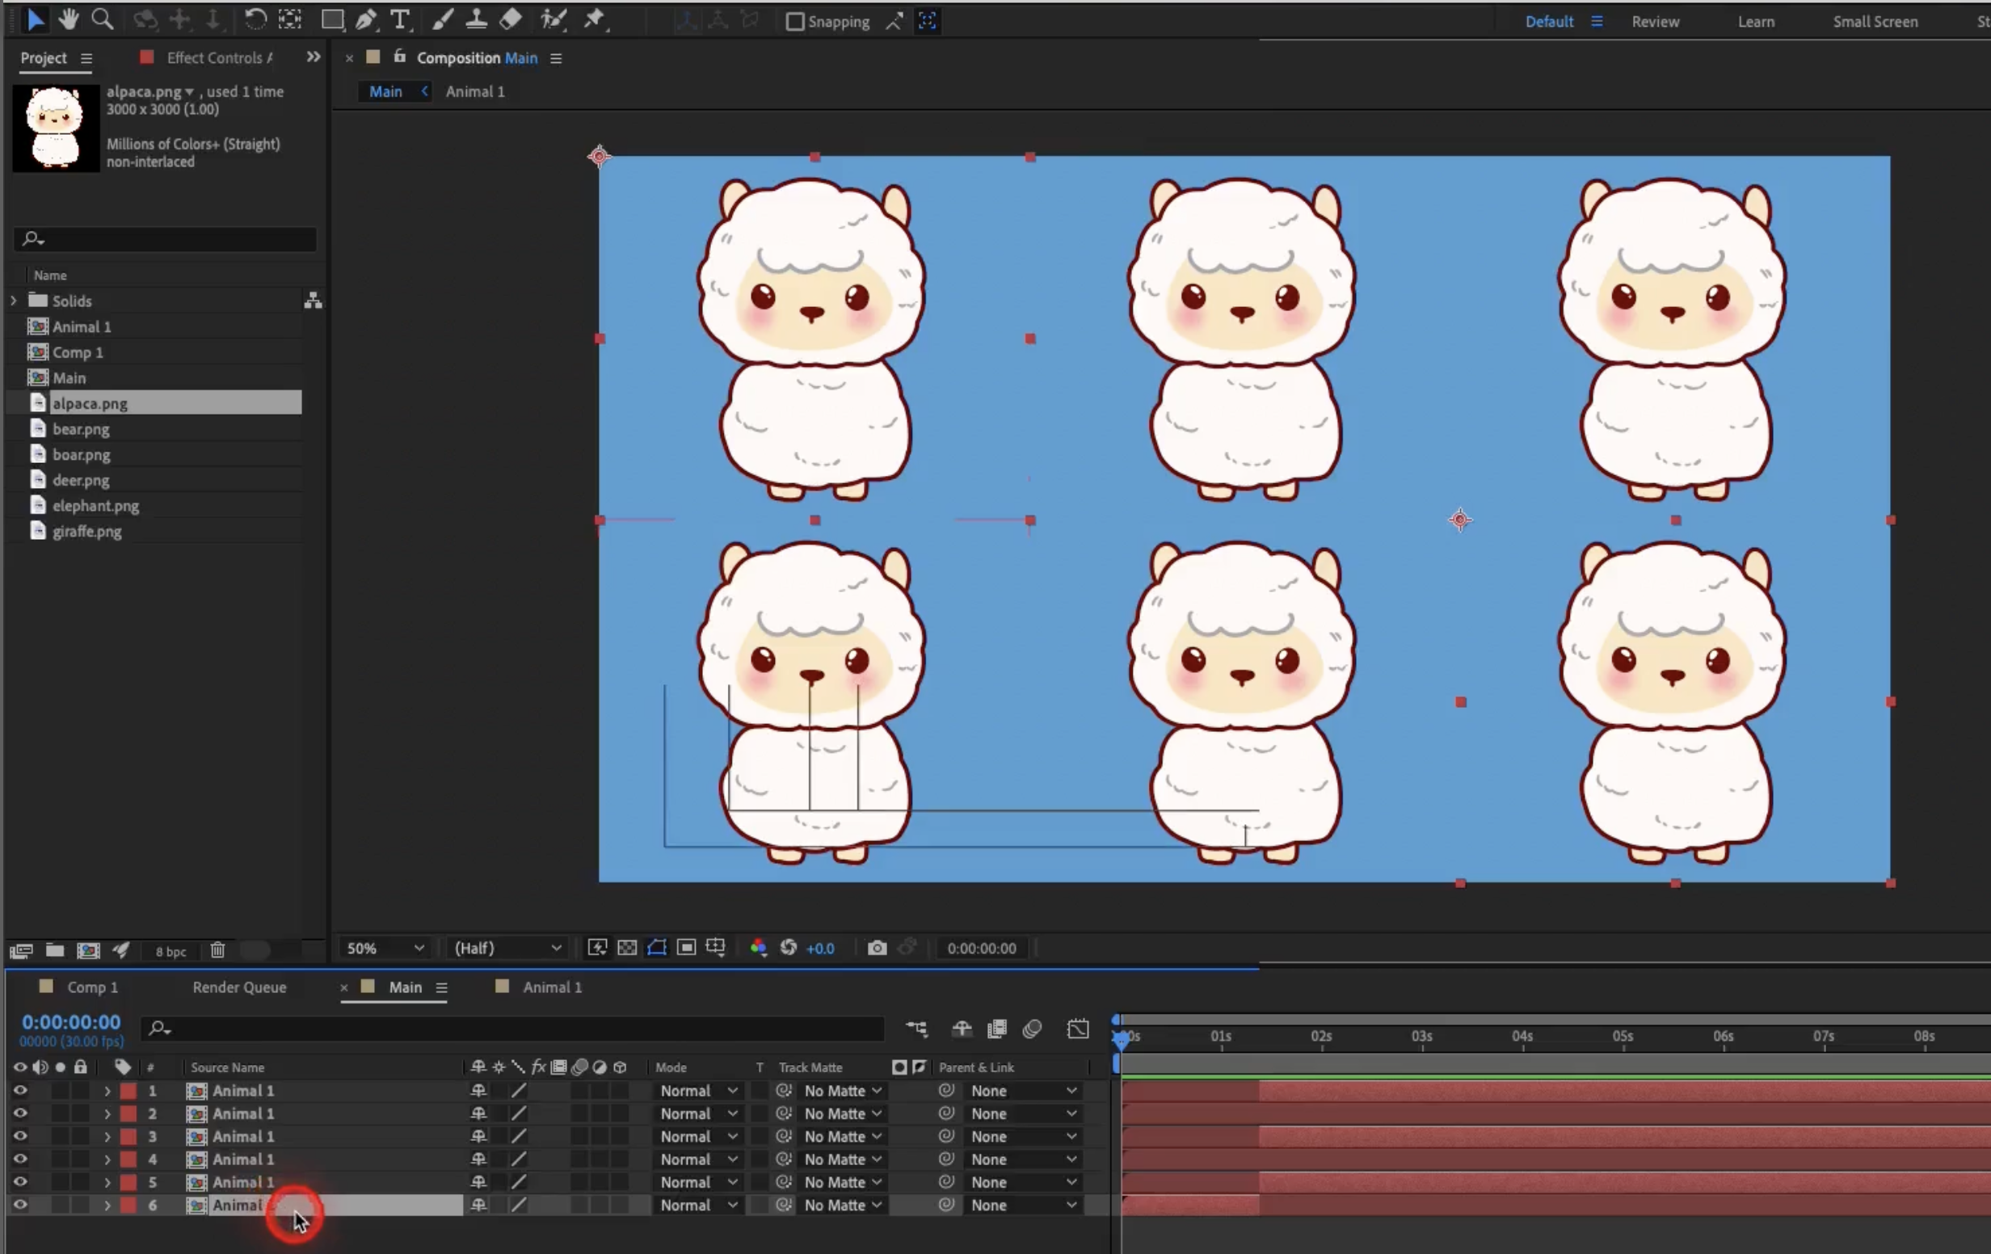Select the Hand tool
This screenshot has width=1991, height=1254.
[x=68, y=19]
